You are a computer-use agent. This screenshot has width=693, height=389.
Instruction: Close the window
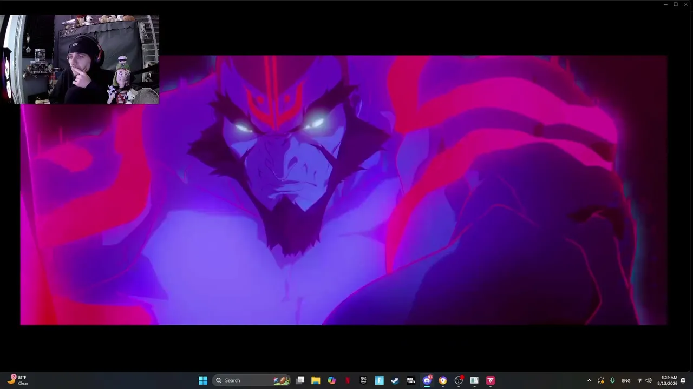point(686,4)
